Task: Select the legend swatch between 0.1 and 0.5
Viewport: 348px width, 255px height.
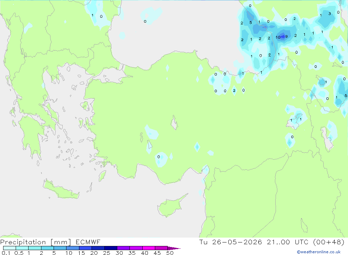Action: coord(9,248)
